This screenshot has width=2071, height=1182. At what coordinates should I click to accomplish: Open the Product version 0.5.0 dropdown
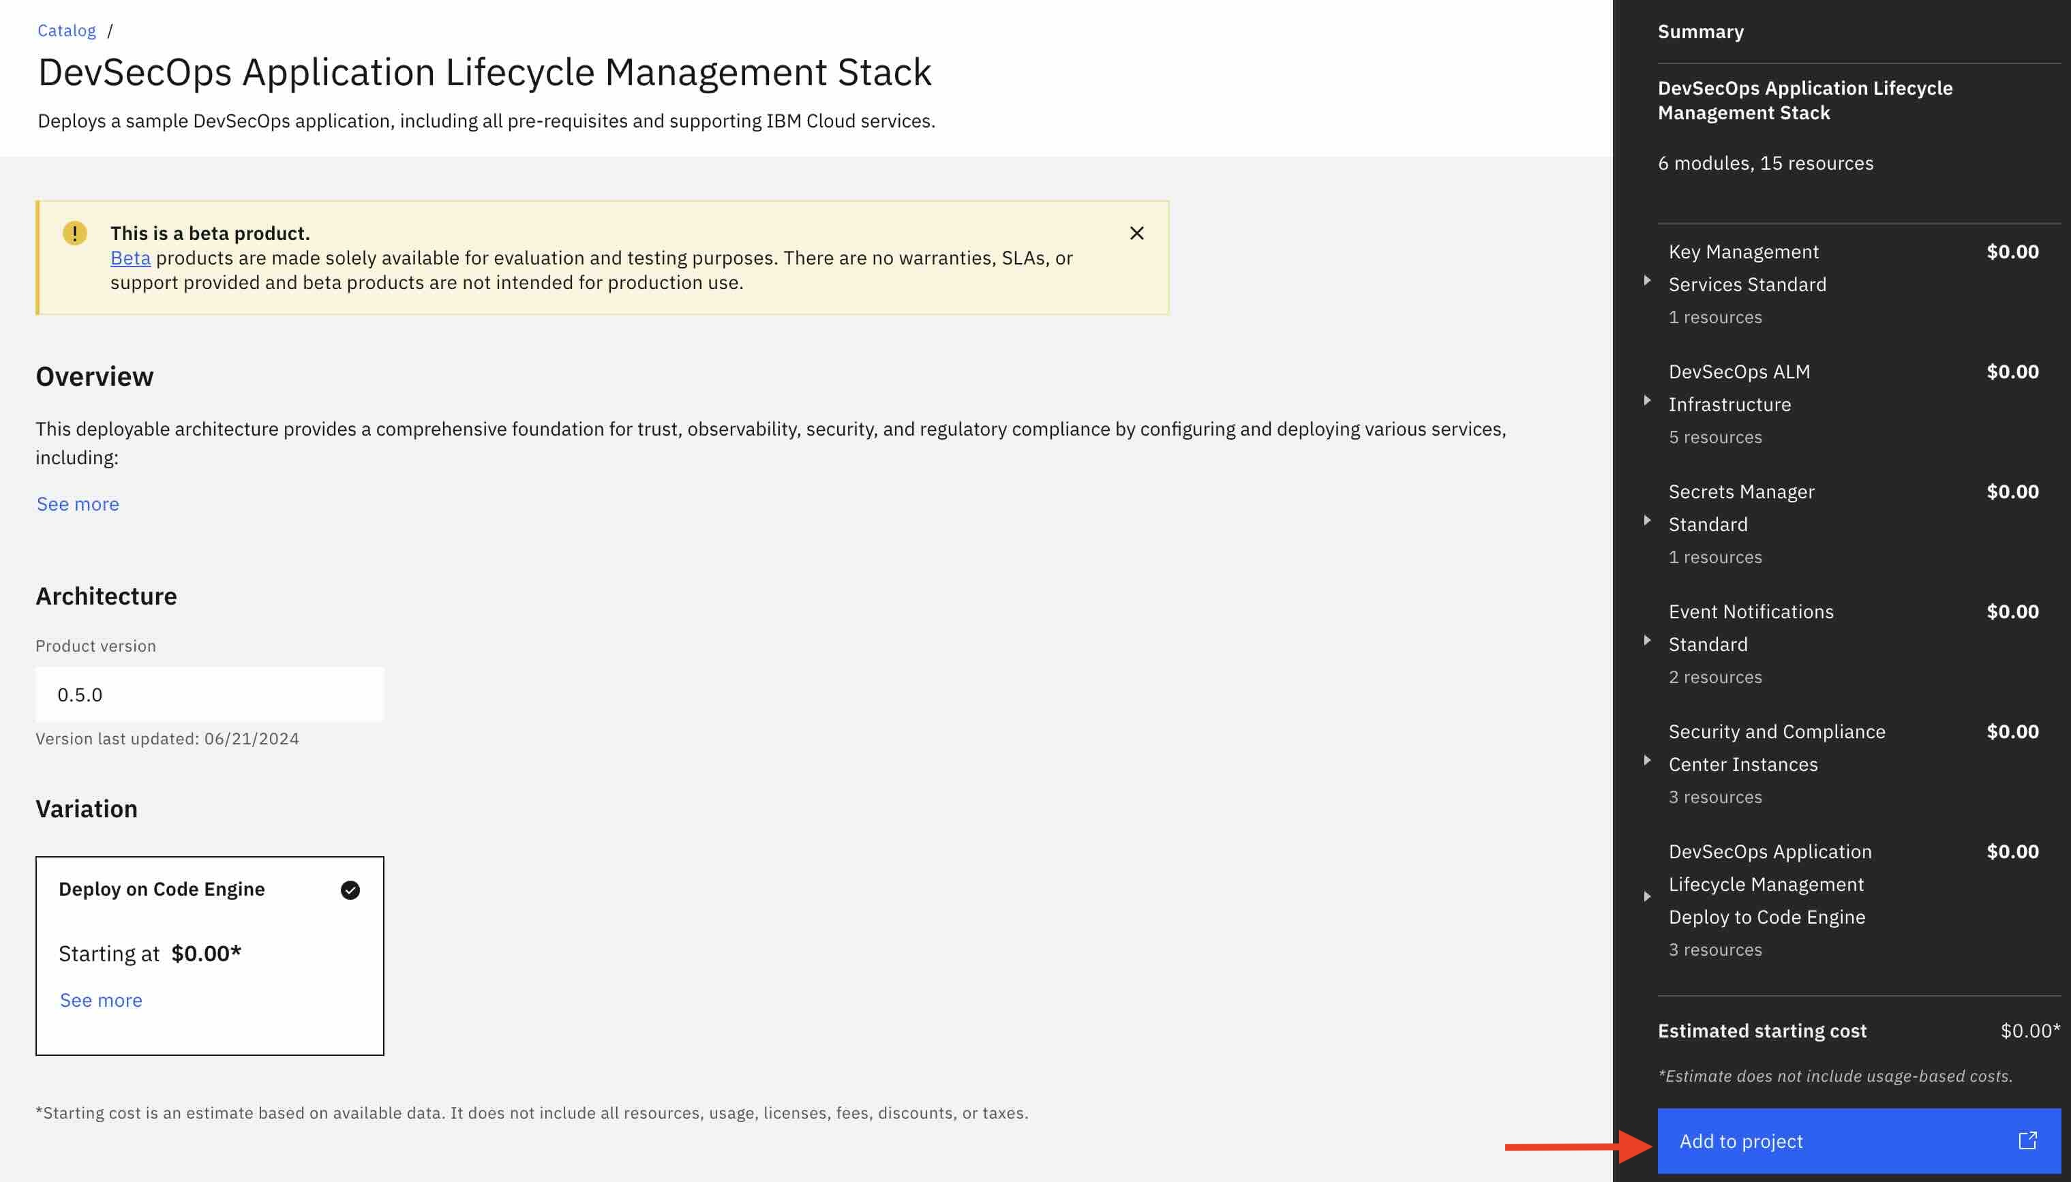click(x=209, y=695)
